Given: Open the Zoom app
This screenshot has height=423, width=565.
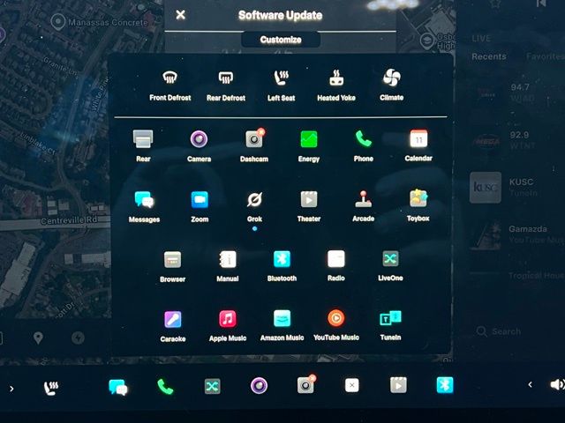Looking at the screenshot, I should pyautogui.click(x=200, y=199).
